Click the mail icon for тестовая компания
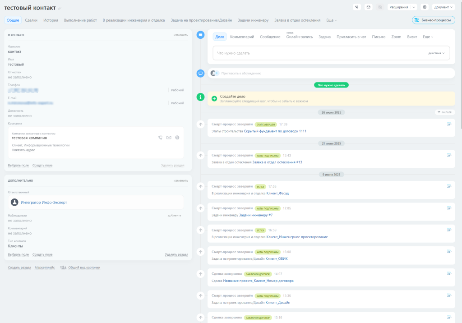 [169, 137]
